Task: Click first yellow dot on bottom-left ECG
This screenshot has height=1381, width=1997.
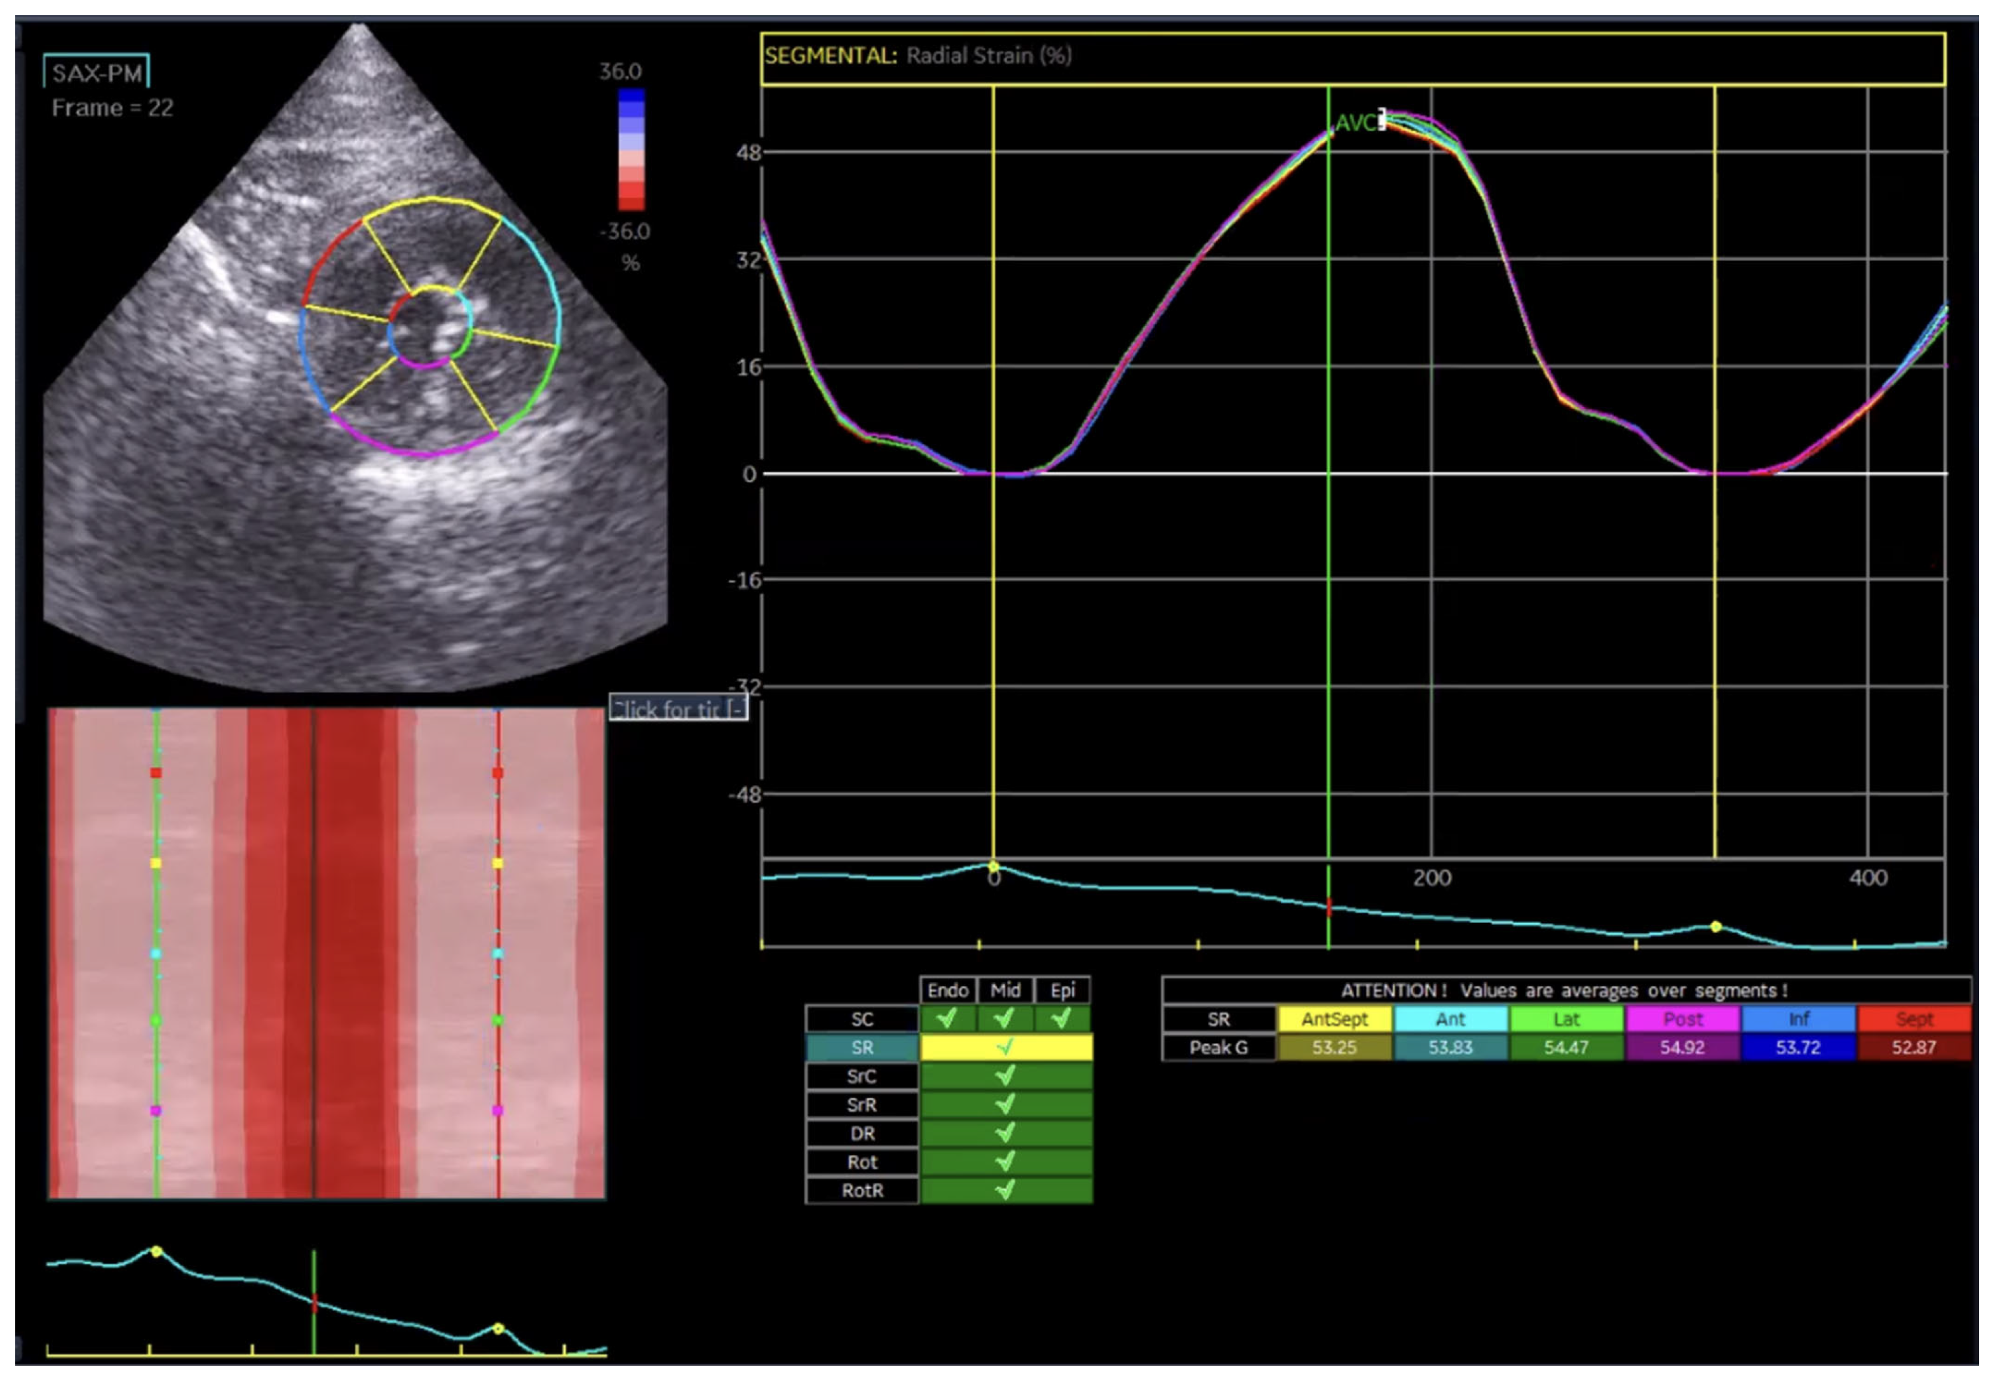Action: [156, 1251]
